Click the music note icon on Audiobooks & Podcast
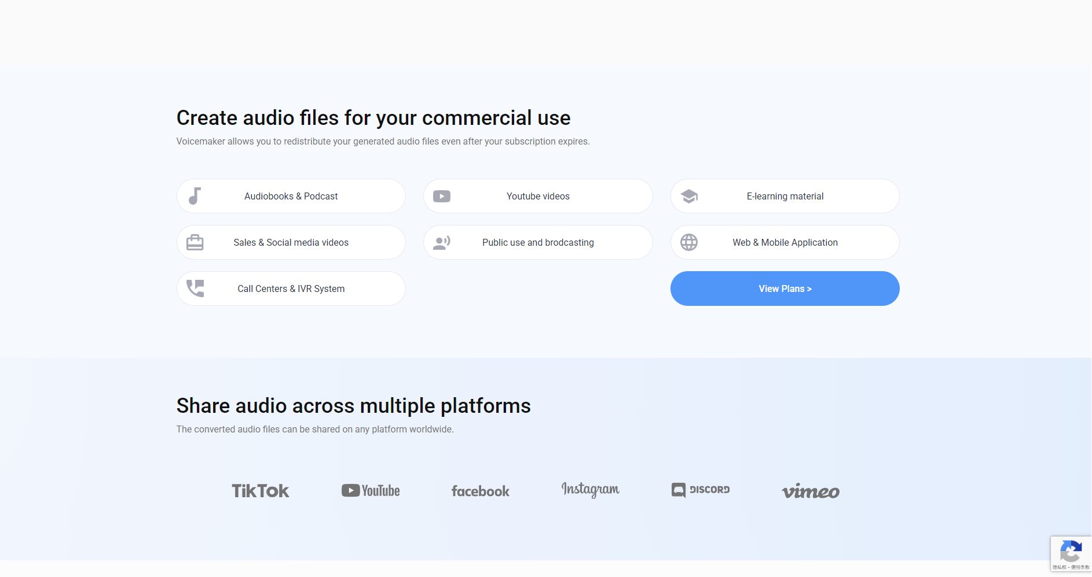Screen dimensions: 1092x577 [195, 196]
